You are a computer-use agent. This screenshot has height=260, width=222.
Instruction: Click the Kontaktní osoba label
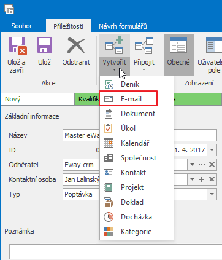33,179
